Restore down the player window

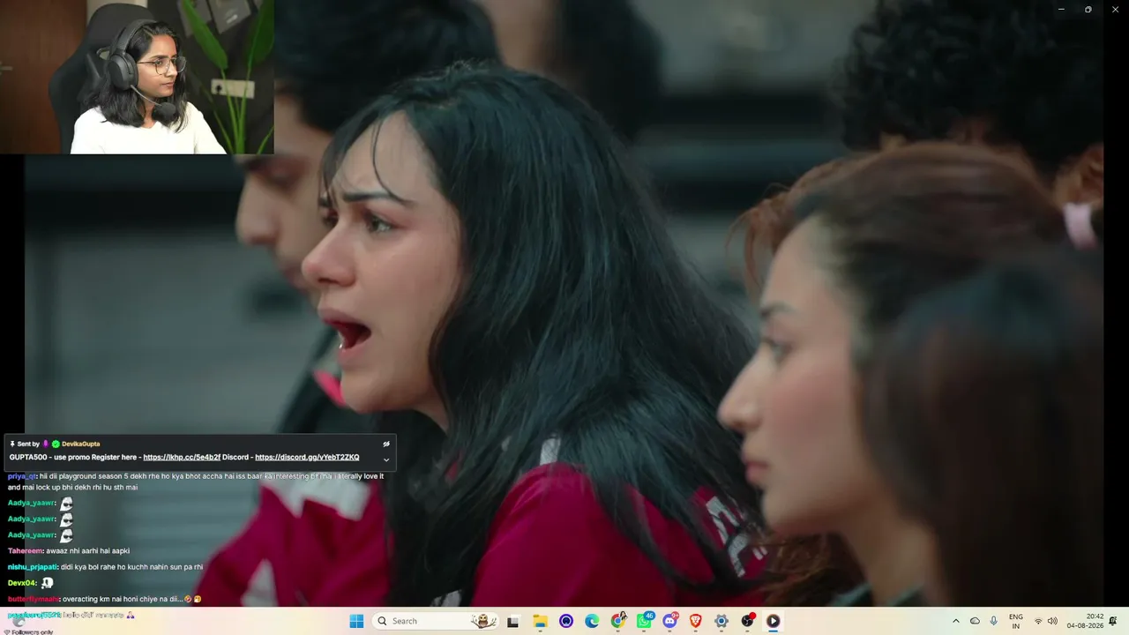pos(1088,10)
